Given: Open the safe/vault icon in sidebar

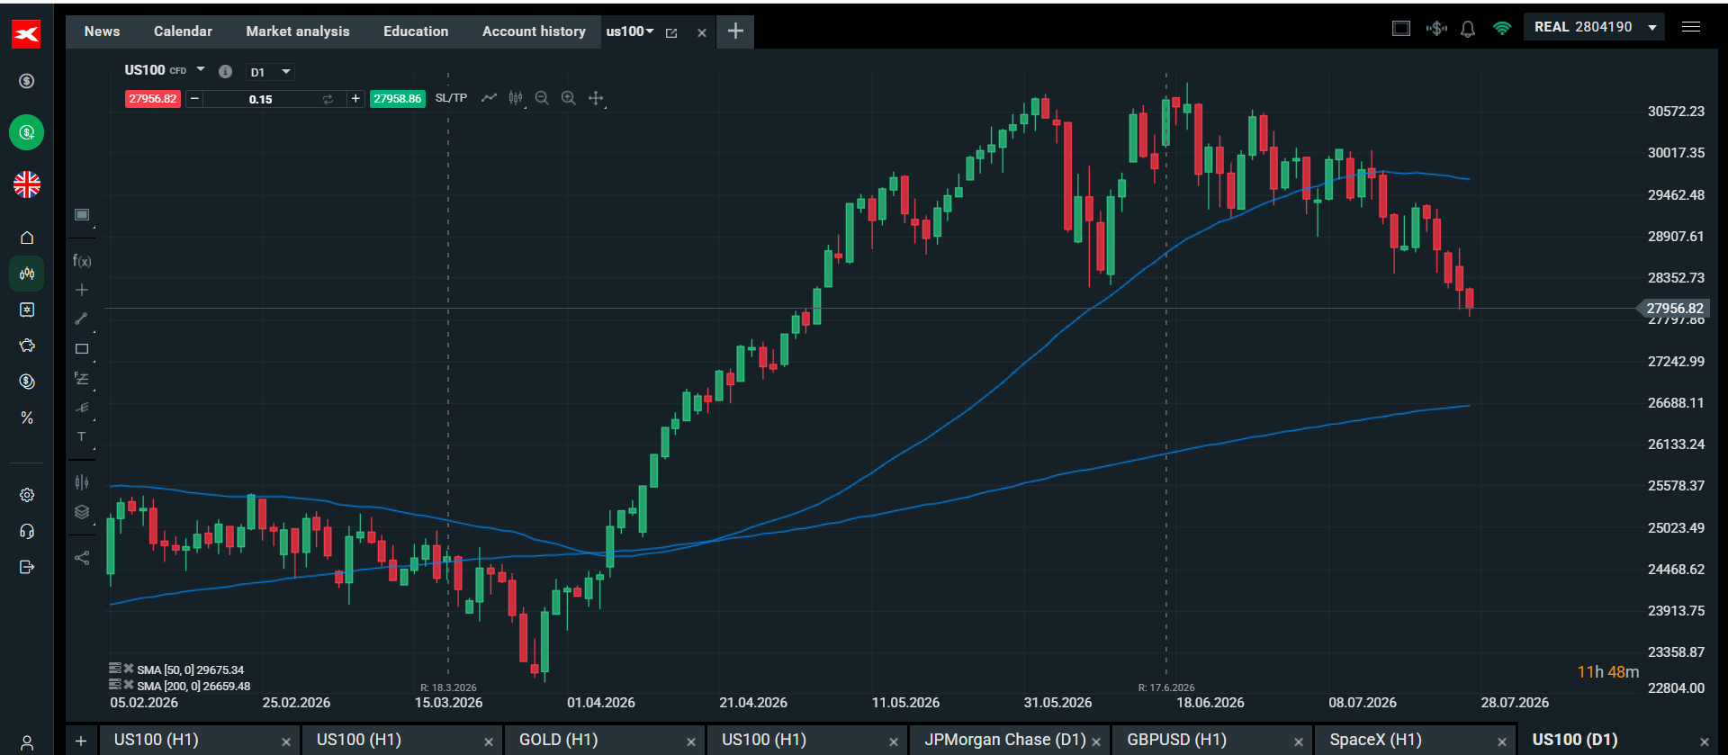Looking at the screenshot, I should click(x=27, y=310).
